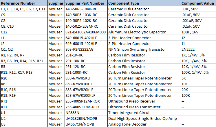Click the 3-Pin Header Connector cell
The height and width of the screenshot is (127, 216).
pyautogui.click(x=144, y=38)
